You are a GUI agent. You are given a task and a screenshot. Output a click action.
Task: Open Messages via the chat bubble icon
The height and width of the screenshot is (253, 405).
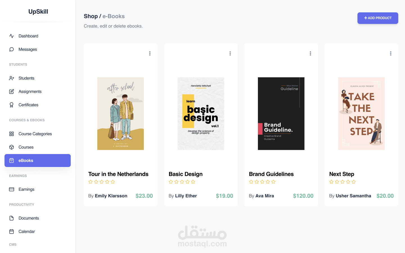12,49
